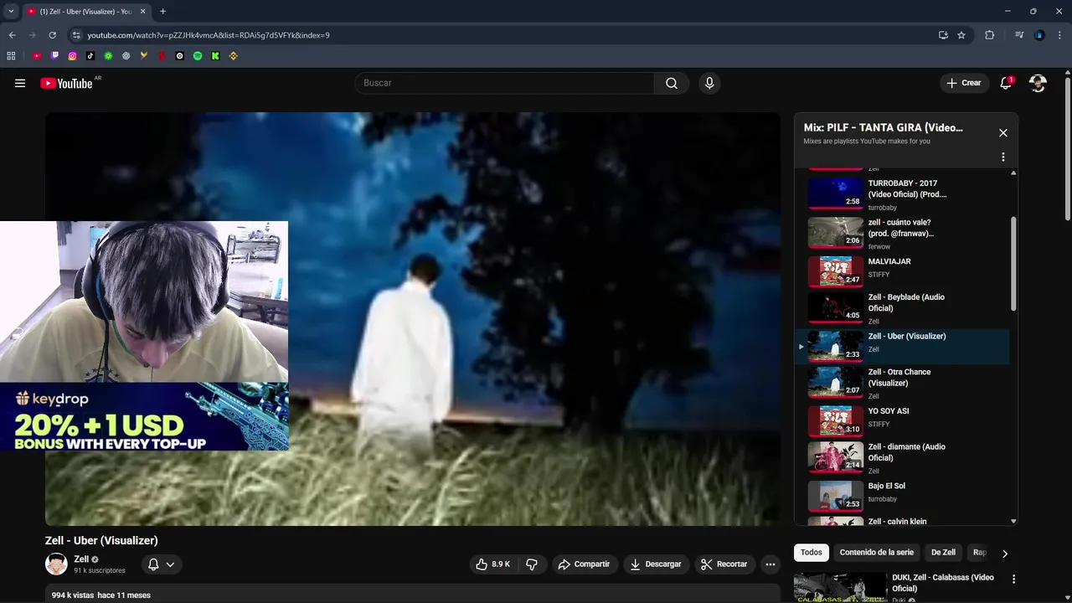Open the notifications bell
This screenshot has height=603, width=1072.
pyautogui.click(x=1006, y=83)
